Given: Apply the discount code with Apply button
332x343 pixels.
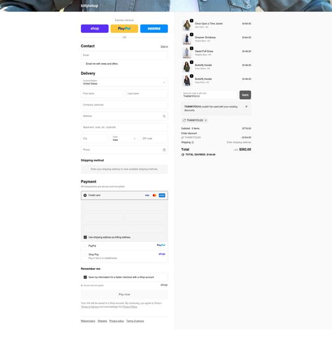Looking at the screenshot, I should coord(245,95).
